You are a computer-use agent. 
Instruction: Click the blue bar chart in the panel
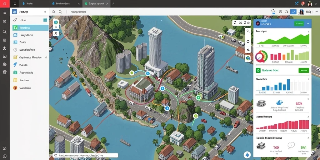point(282,85)
